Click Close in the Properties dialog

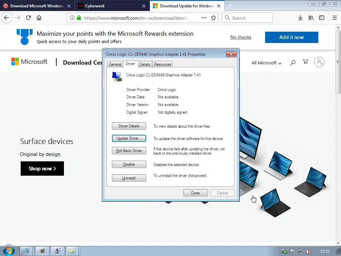(x=195, y=193)
